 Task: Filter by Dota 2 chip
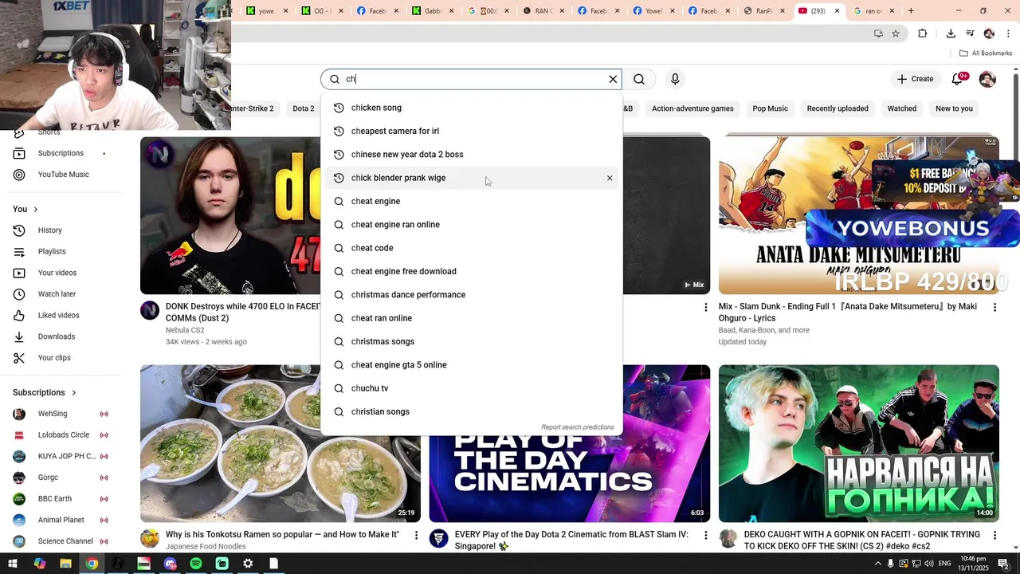tap(304, 108)
